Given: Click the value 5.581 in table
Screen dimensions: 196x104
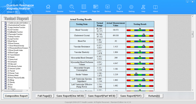Looking at the screenshot, I should [x=116, y=69].
